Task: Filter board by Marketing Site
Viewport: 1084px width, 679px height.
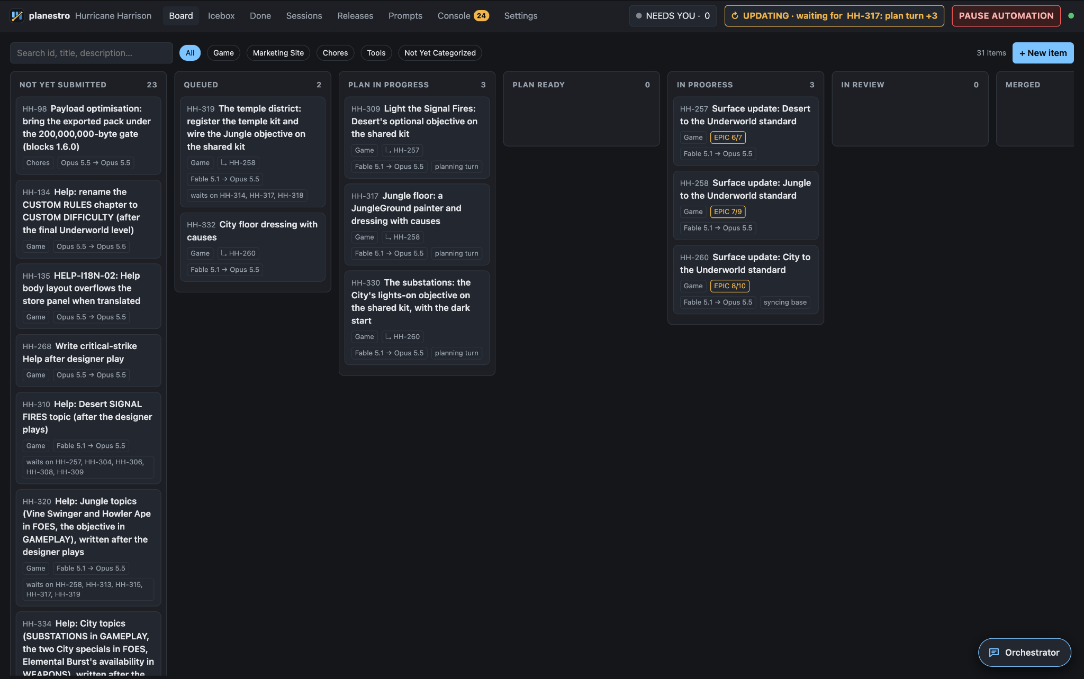Action: (x=278, y=53)
